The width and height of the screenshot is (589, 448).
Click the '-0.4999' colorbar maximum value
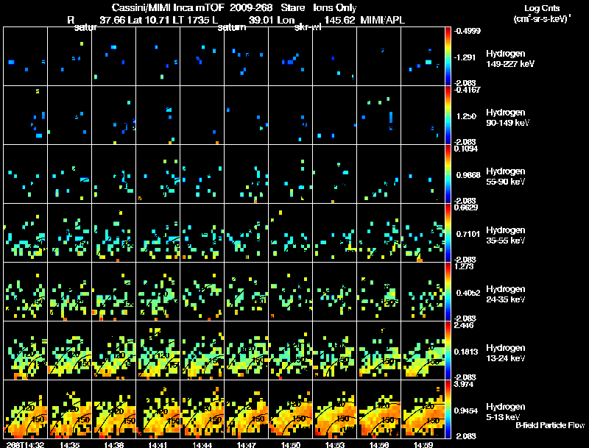tap(467, 31)
